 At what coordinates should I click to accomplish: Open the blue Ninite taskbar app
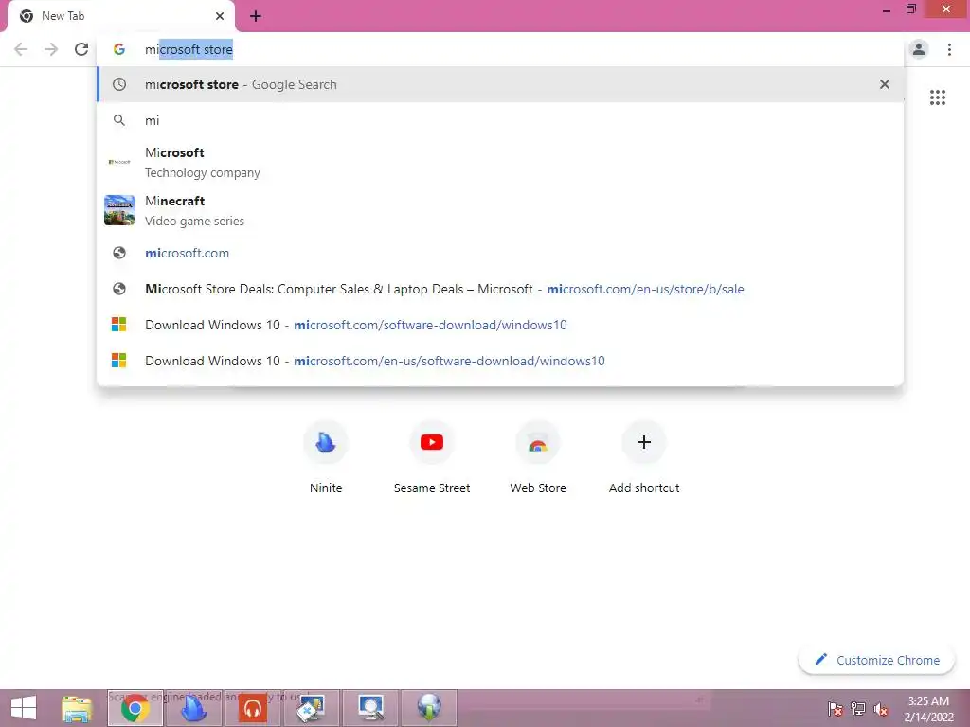(193, 708)
